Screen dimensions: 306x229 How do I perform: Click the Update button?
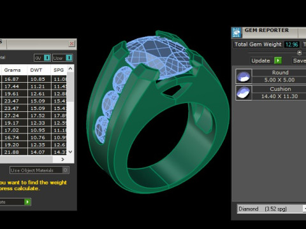[x=266, y=60]
